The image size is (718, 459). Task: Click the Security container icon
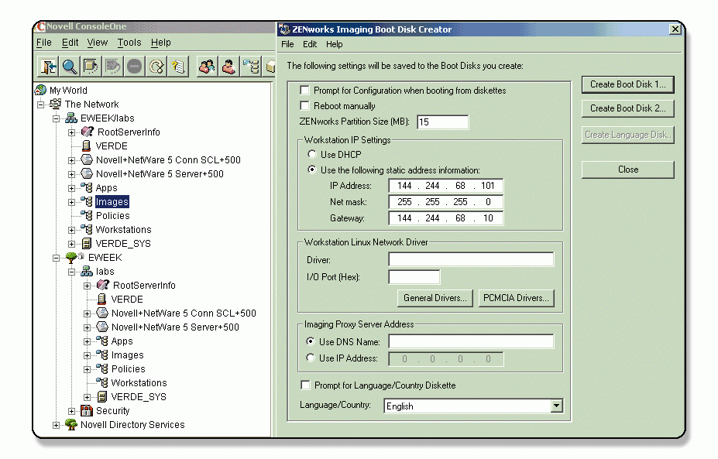pyautogui.click(x=87, y=410)
